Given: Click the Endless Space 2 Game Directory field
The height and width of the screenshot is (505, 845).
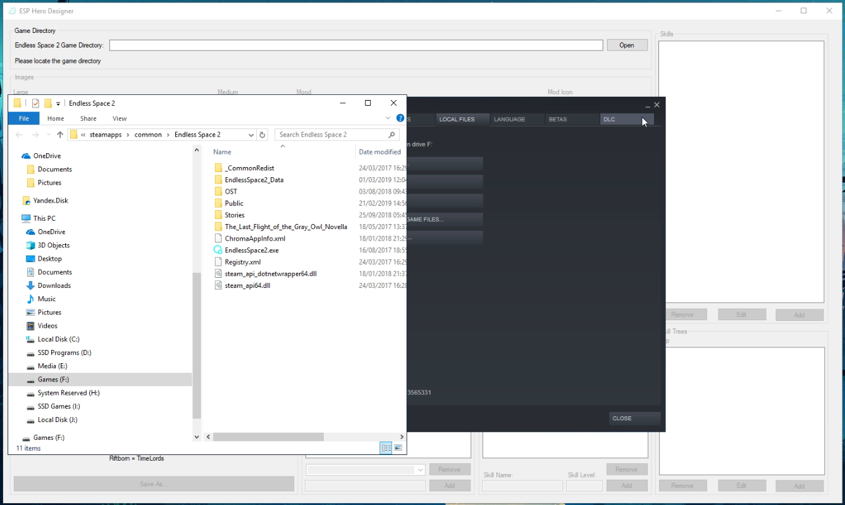Looking at the screenshot, I should point(356,45).
